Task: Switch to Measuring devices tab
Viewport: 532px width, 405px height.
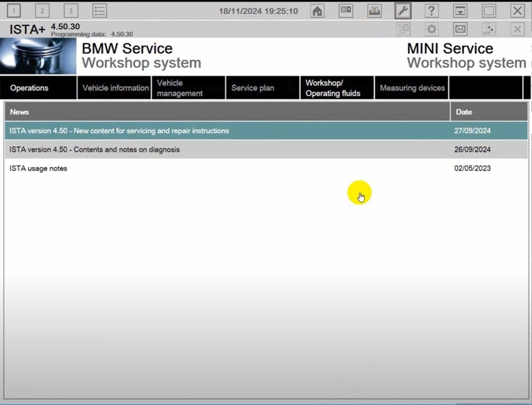Action: [x=412, y=88]
